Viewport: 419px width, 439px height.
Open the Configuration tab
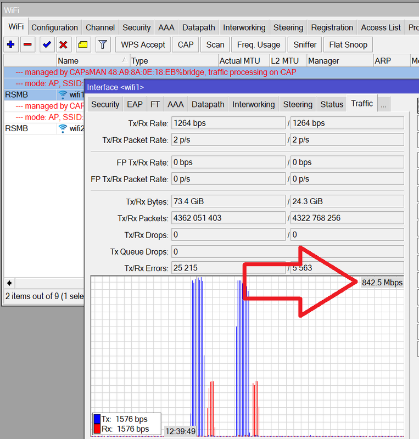click(55, 27)
